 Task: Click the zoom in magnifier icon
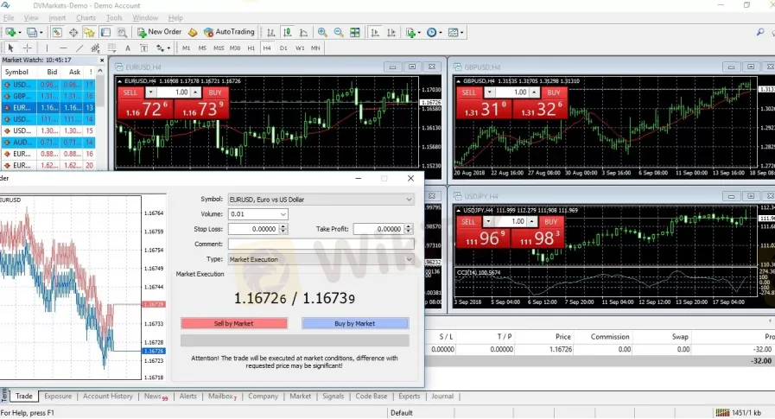click(x=323, y=33)
